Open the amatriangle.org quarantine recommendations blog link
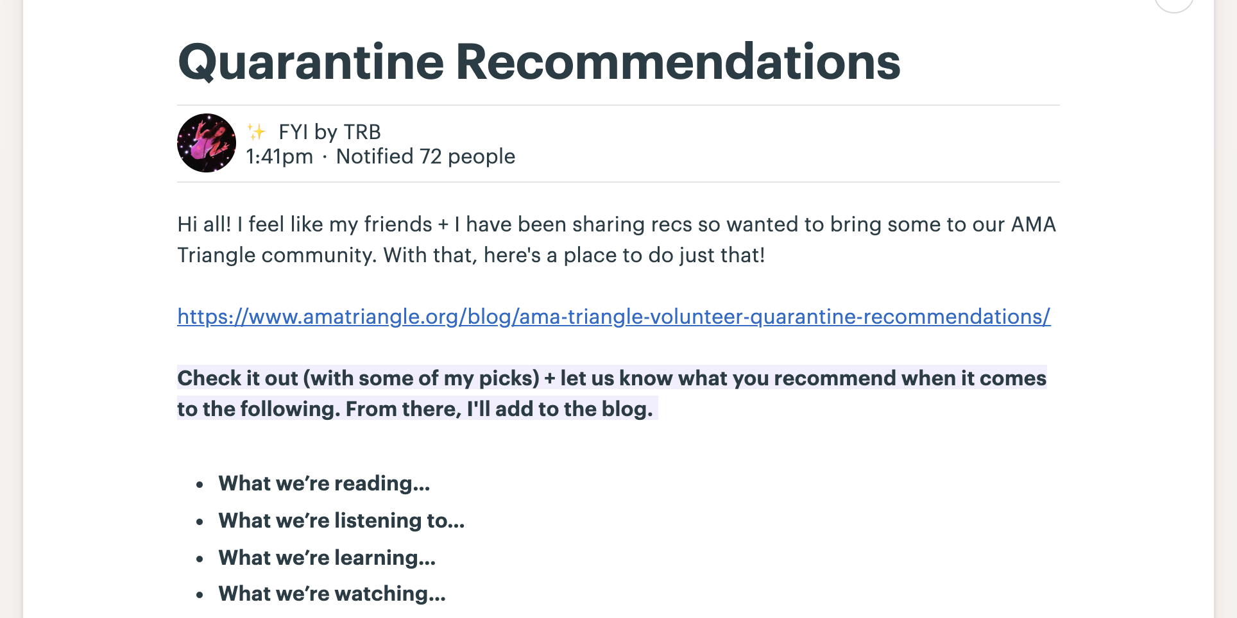This screenshot has width=1237, height=618. pyautogui.click(x=613, y=317)
